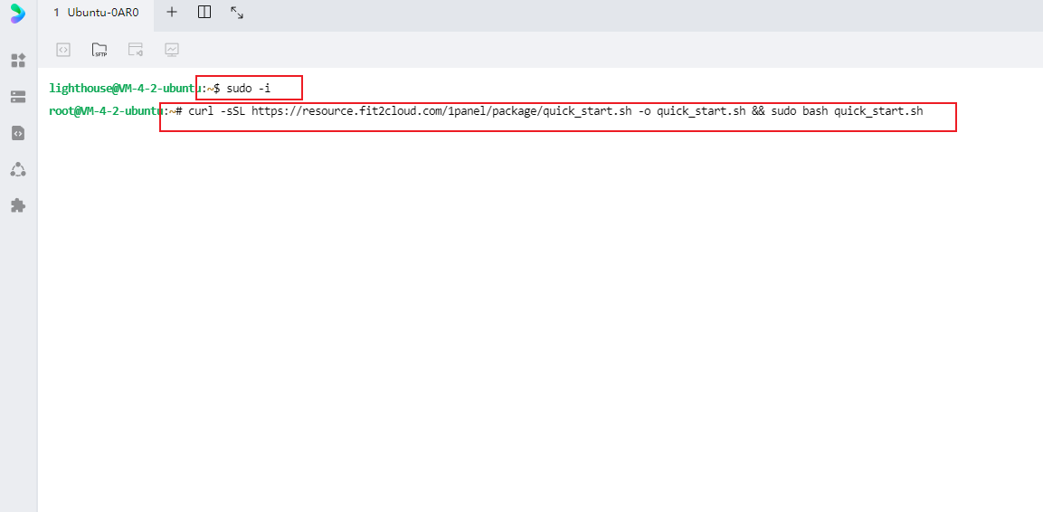1043x512 pixels.
Task: Click the lighthouse@VM-4-2-ubuntu prompt
Action: coord(125,89)
